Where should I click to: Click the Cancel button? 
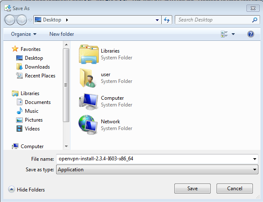(x=234, y=189)
